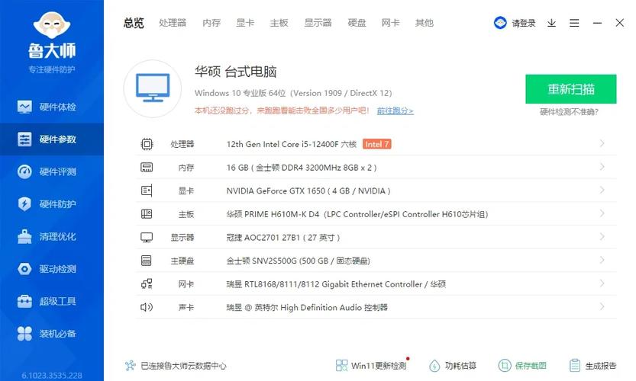Click the 华硕 台式电脑 title
The height and width of the screenshot is (381, 636).
pyautogui.click(x=236, y=72)
